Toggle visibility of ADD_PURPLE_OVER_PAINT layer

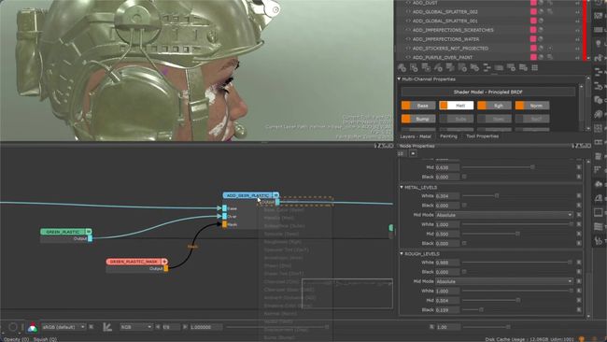click(408, 57)
